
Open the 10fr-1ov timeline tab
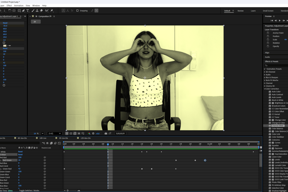(43, 138)
